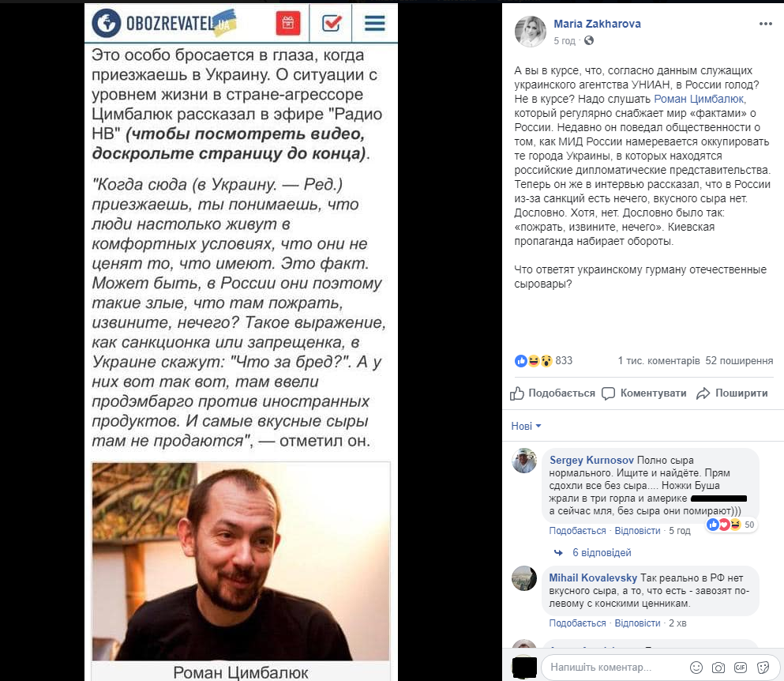784x681 pixels.
Task: Like Sergey Kurnosov's comment
Action: [x=577, y=530]
